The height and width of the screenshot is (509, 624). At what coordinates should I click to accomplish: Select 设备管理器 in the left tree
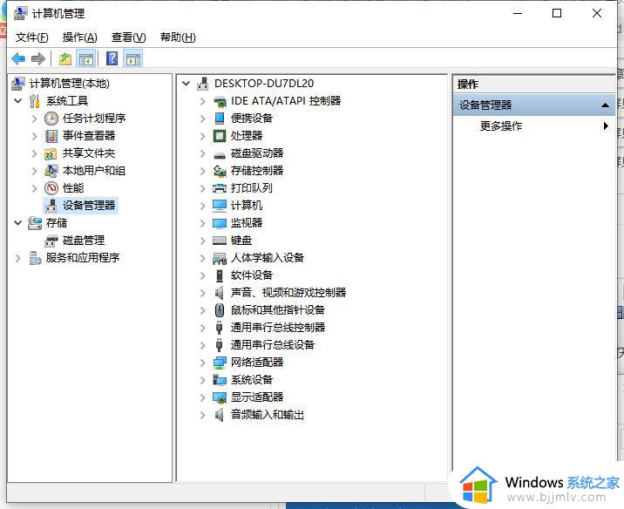pos(89,206)
